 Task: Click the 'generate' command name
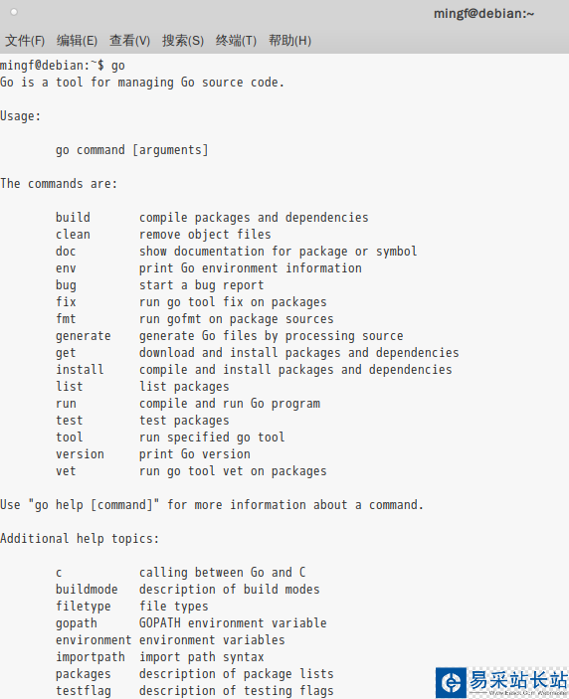pos(83,336)
